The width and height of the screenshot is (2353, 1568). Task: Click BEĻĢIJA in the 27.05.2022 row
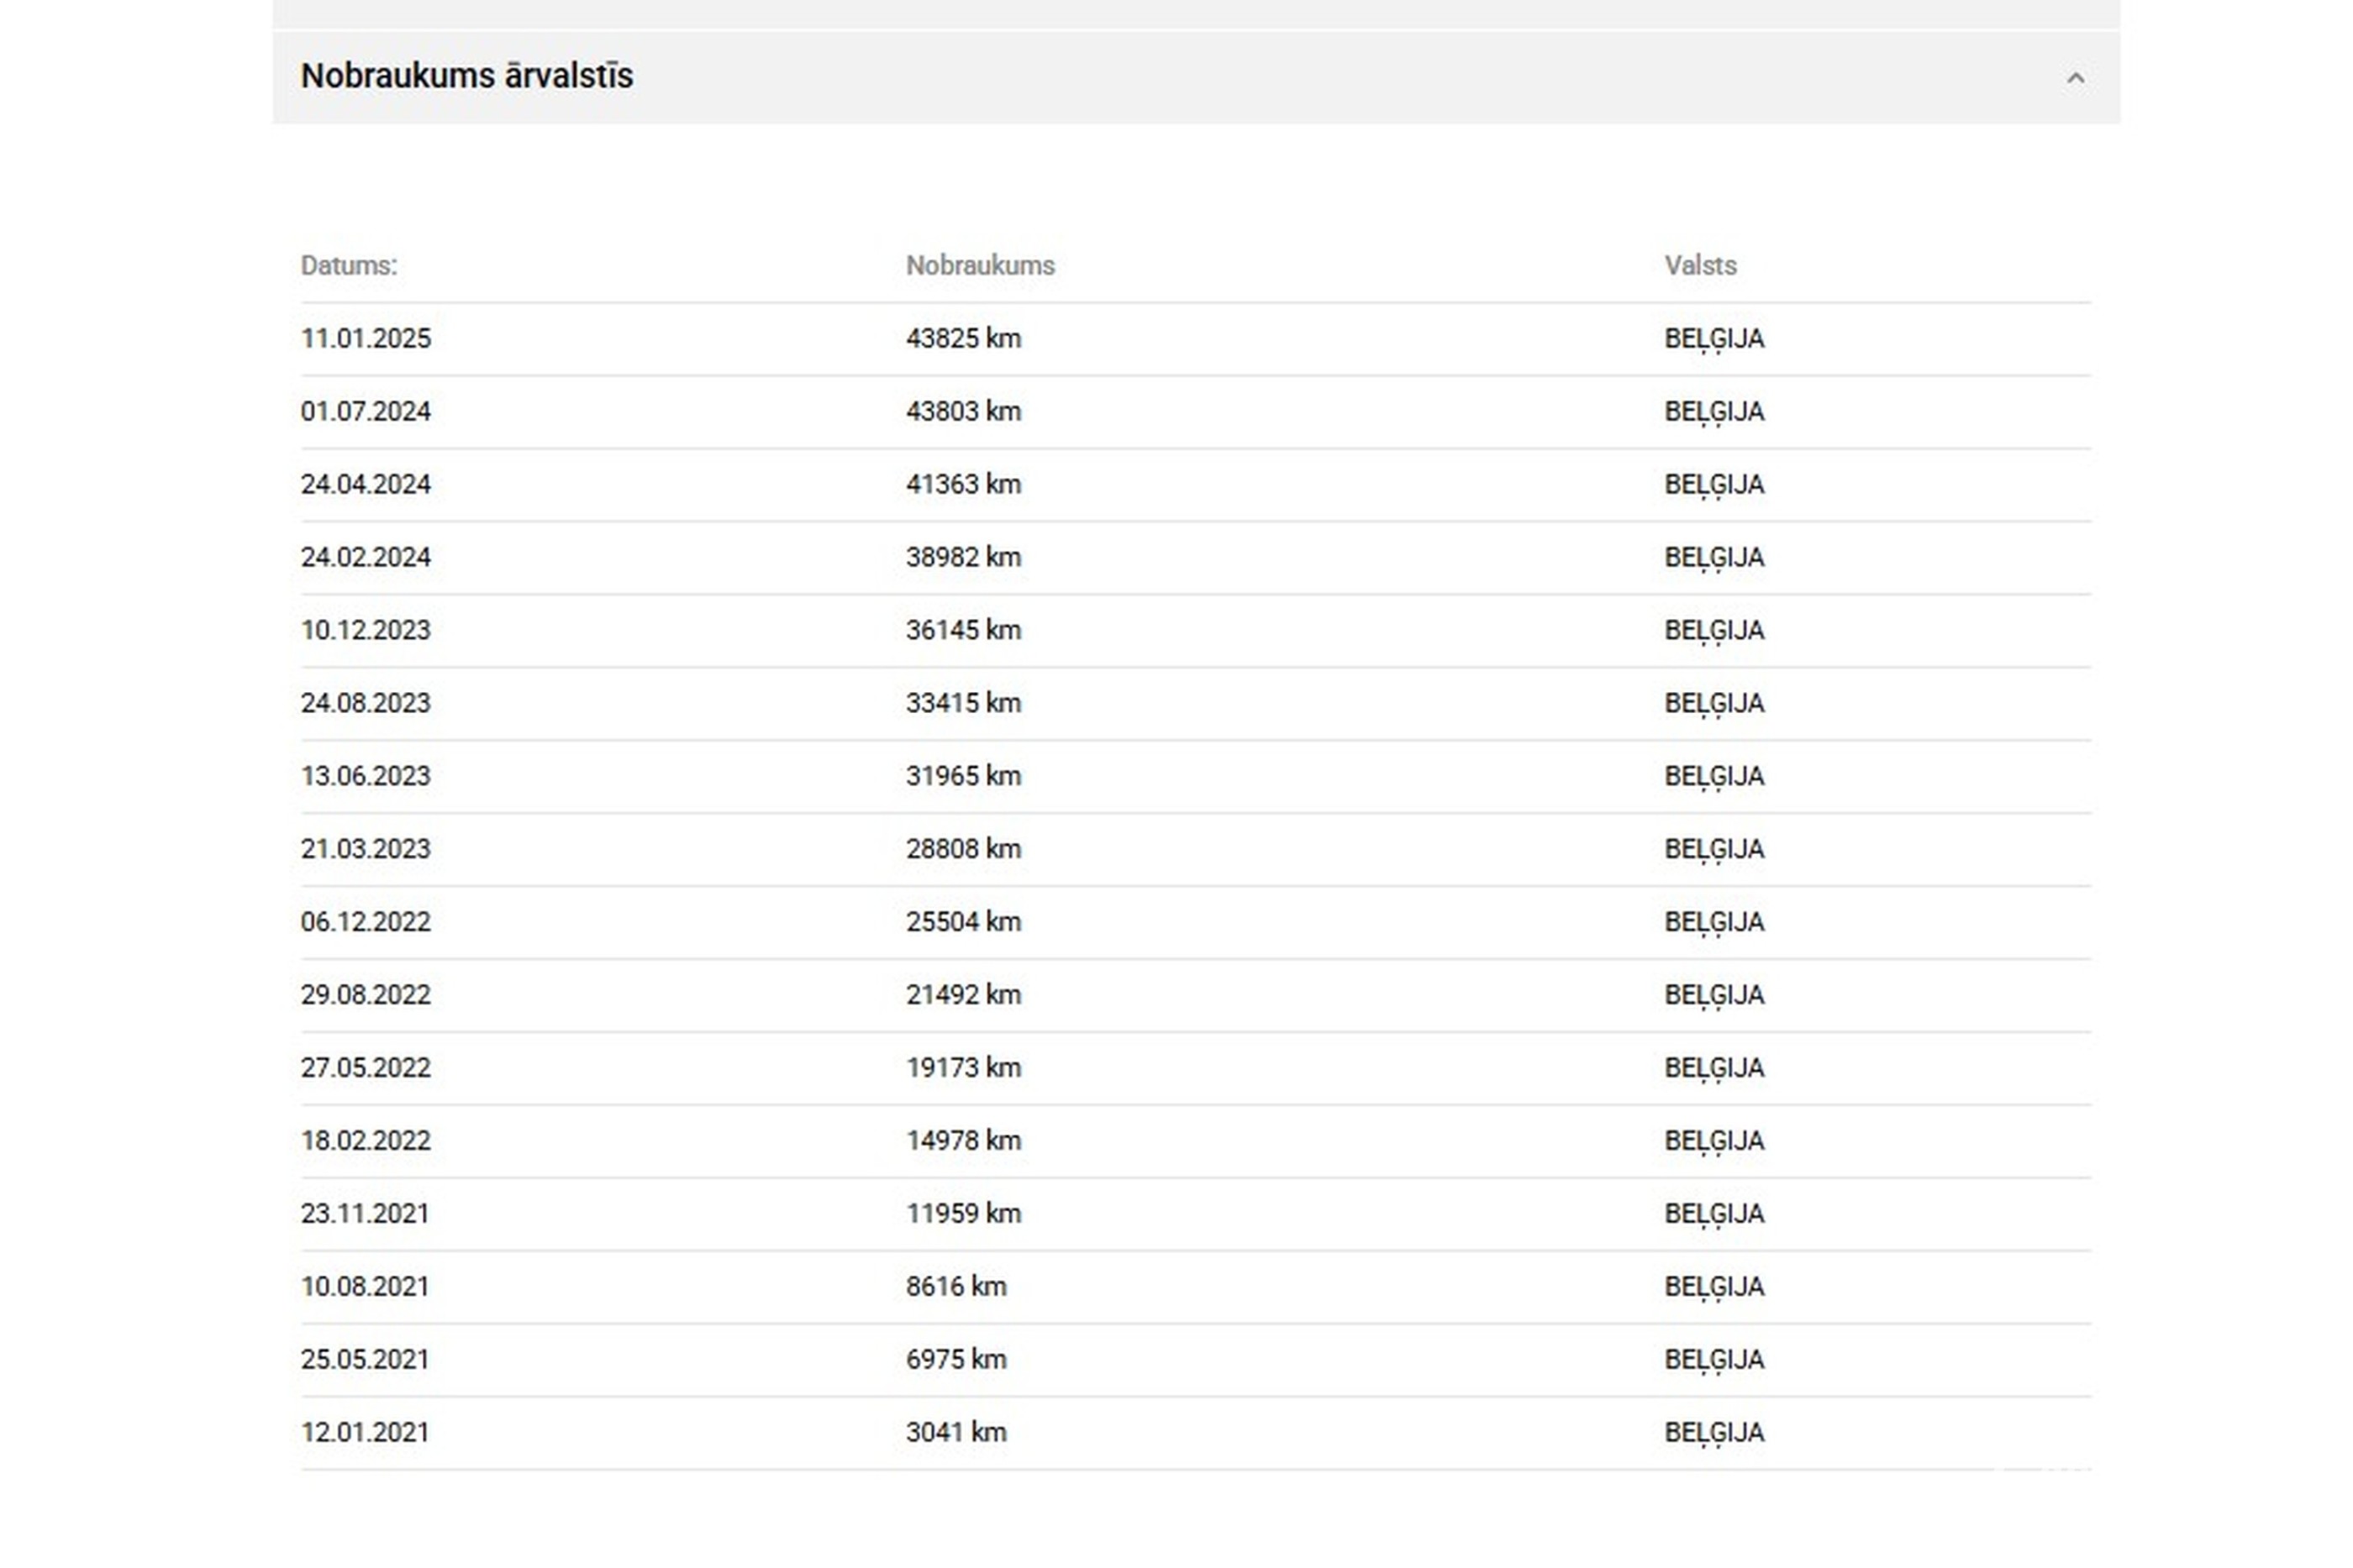click(1713, 1068)
